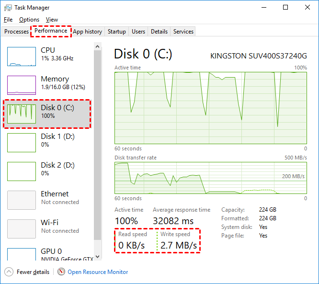This screenshot has height=284, width=319.
Task: Switch to the Processes tab
Action: click(17, 32)
